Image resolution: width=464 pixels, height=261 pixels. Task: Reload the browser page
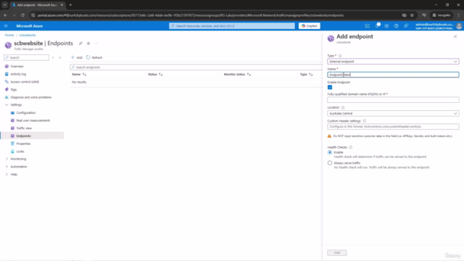point(22,15)
